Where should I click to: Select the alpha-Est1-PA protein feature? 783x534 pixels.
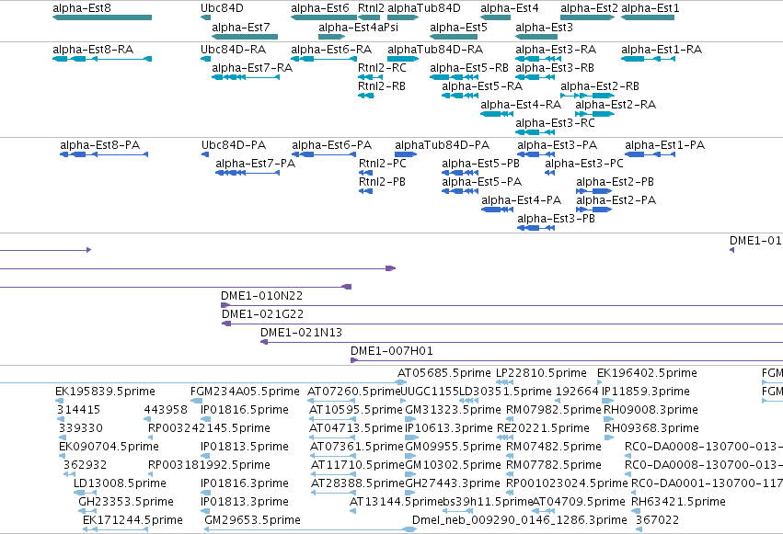651,154
